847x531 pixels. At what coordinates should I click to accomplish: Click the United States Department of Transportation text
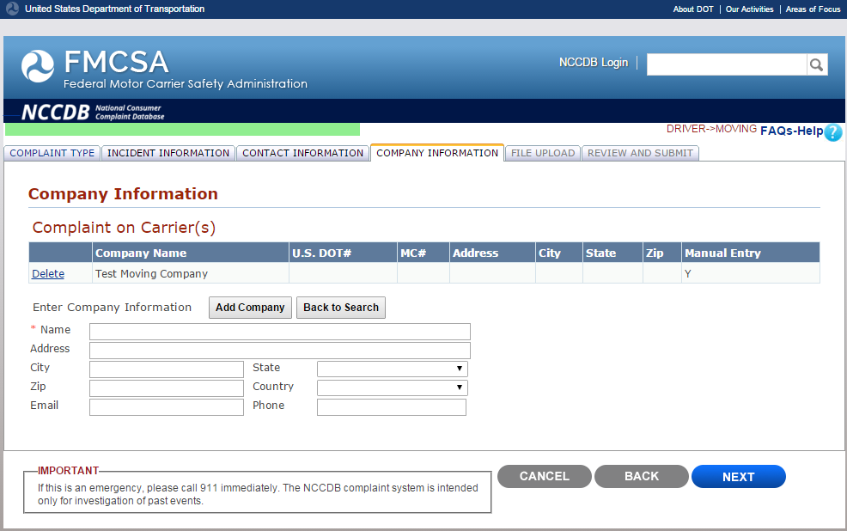[x=114, y=9]
